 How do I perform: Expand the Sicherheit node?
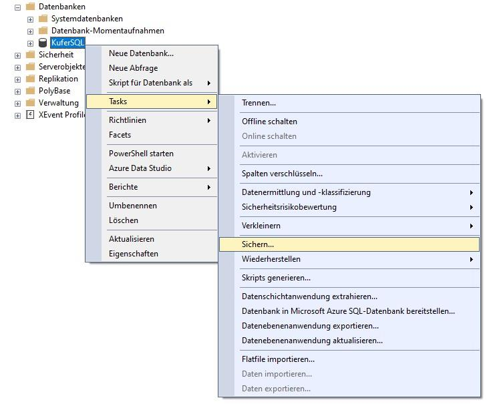click(18, 55)
